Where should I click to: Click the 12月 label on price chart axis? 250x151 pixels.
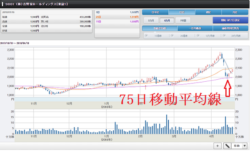point(69,104)
